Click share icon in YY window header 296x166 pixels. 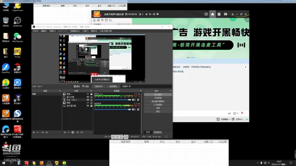(154, 14)
